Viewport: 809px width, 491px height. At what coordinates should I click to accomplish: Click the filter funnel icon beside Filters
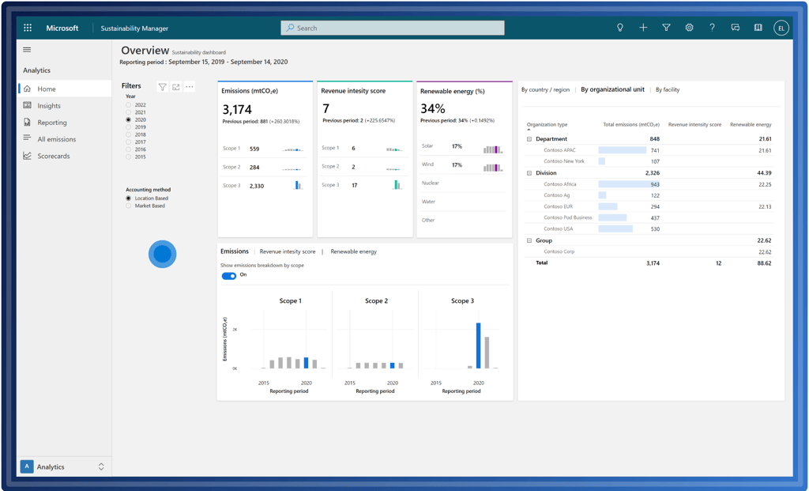[163, 87]
